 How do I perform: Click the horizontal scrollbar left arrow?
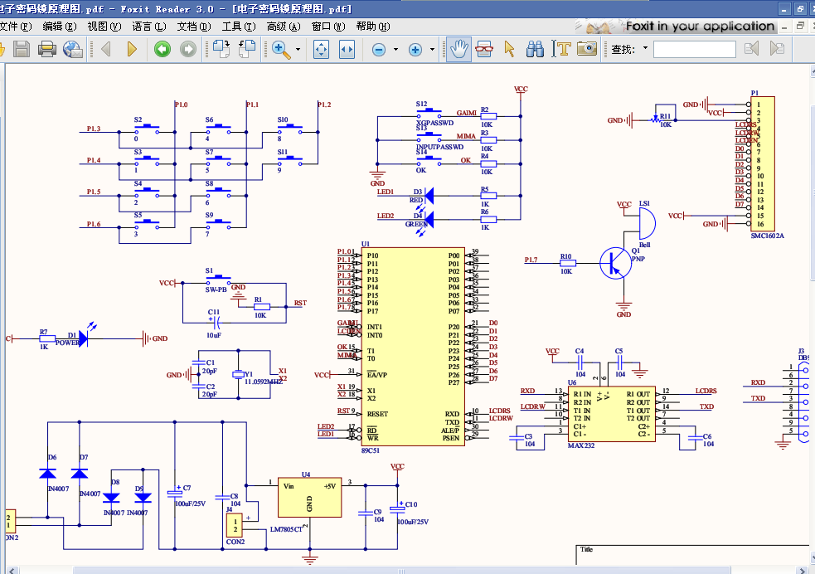coord(12,570)
